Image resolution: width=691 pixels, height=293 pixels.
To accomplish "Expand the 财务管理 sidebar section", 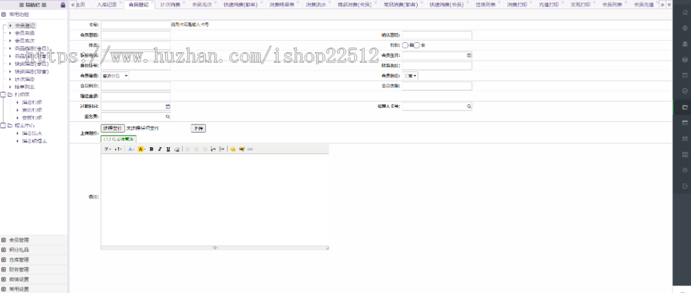I will 34,269.
